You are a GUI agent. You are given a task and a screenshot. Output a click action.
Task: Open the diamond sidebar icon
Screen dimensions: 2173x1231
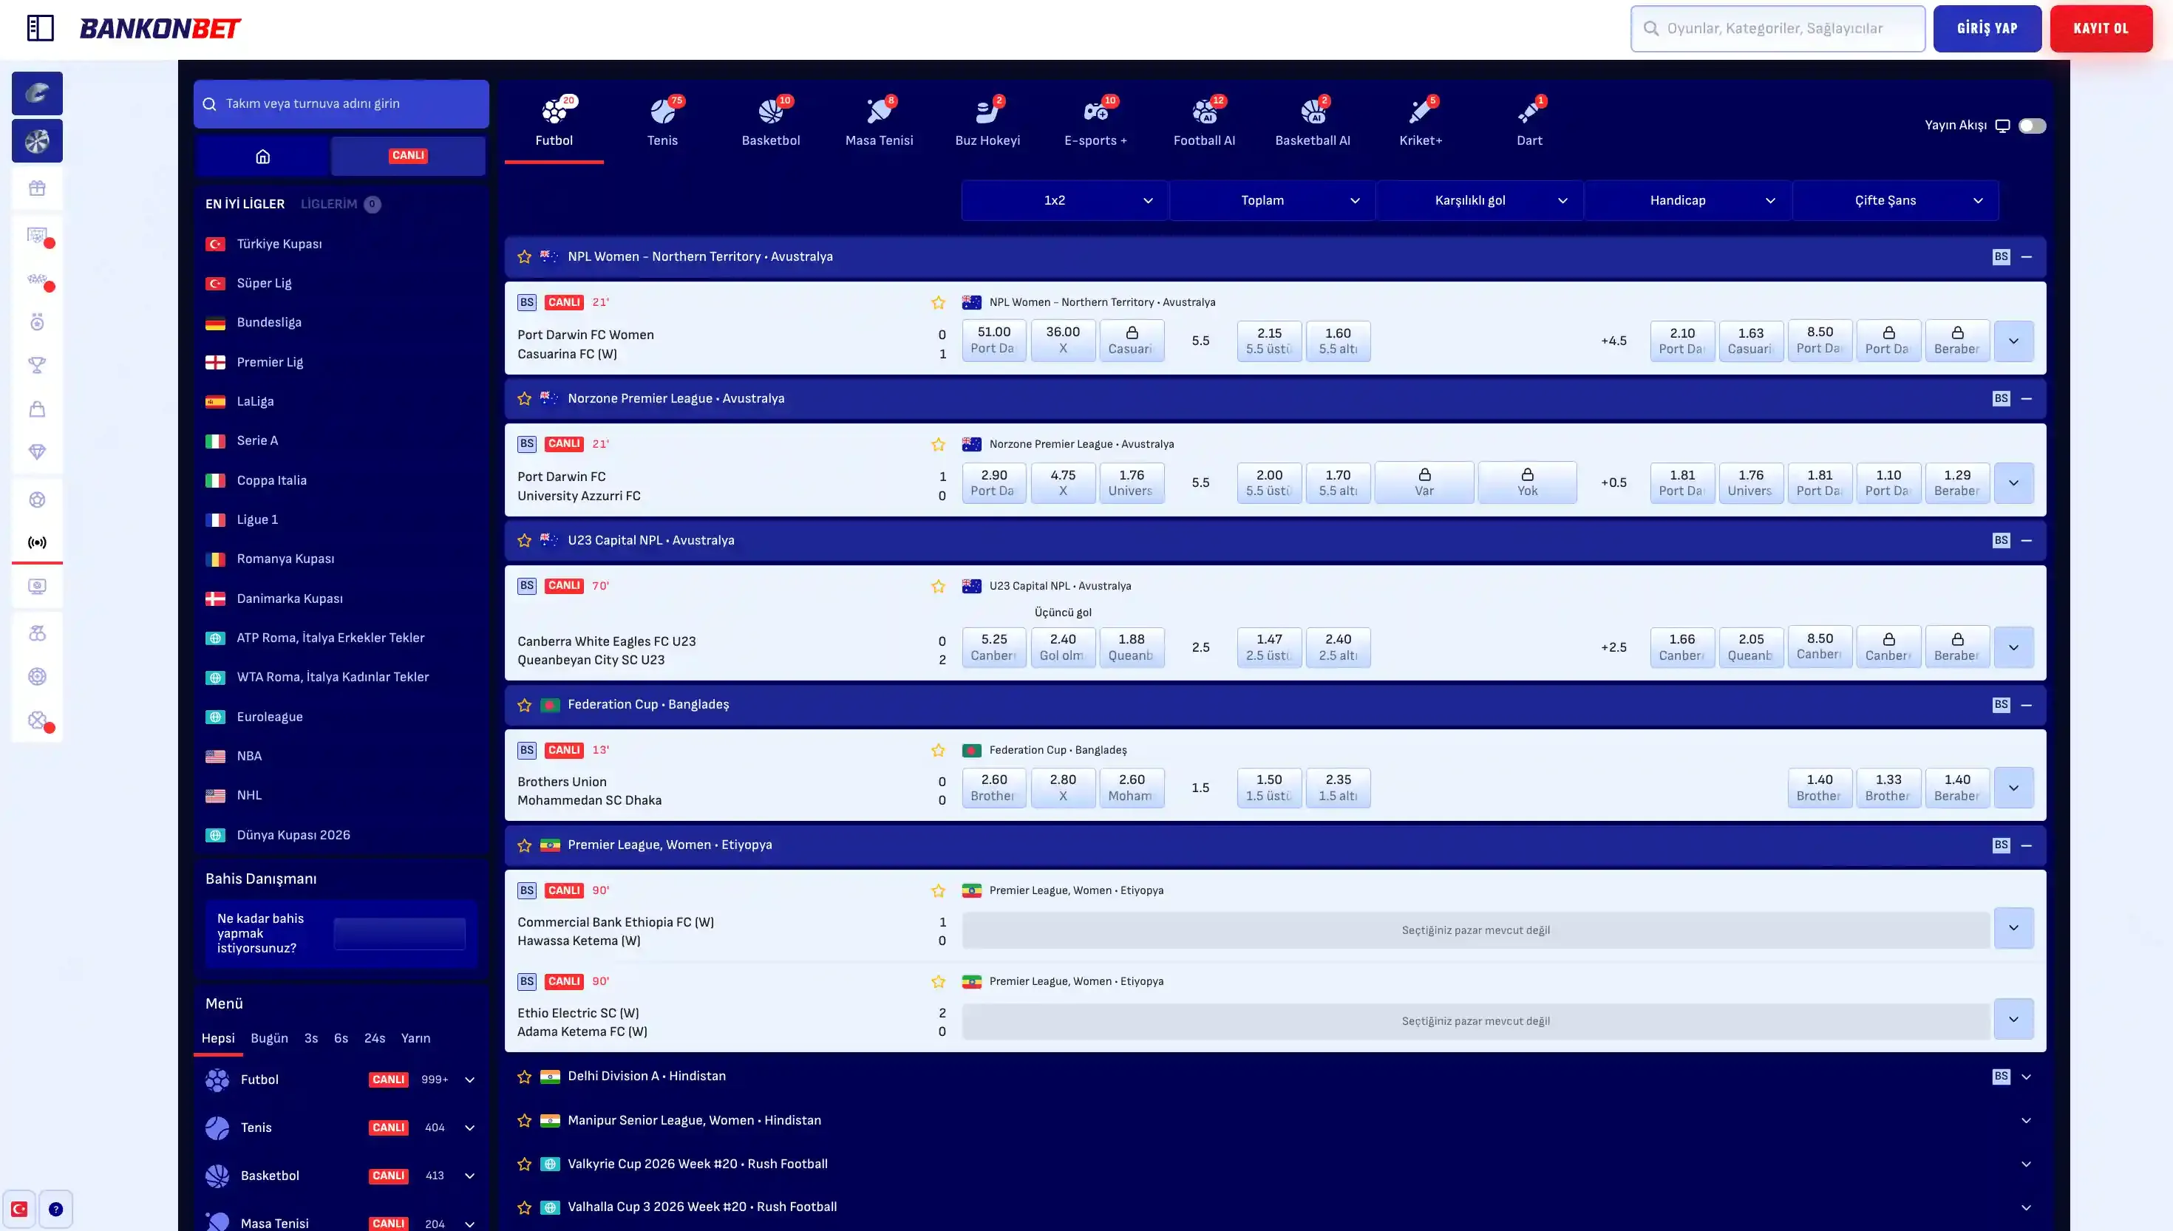(37, 452)
